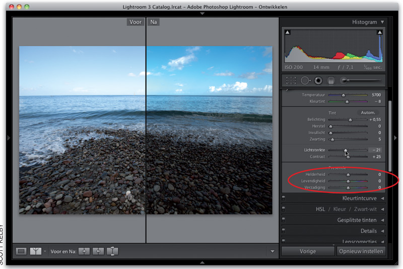This screenshot has height=269, width=403.
Task: Select the Graduated Filter tool
Action: 331,80
